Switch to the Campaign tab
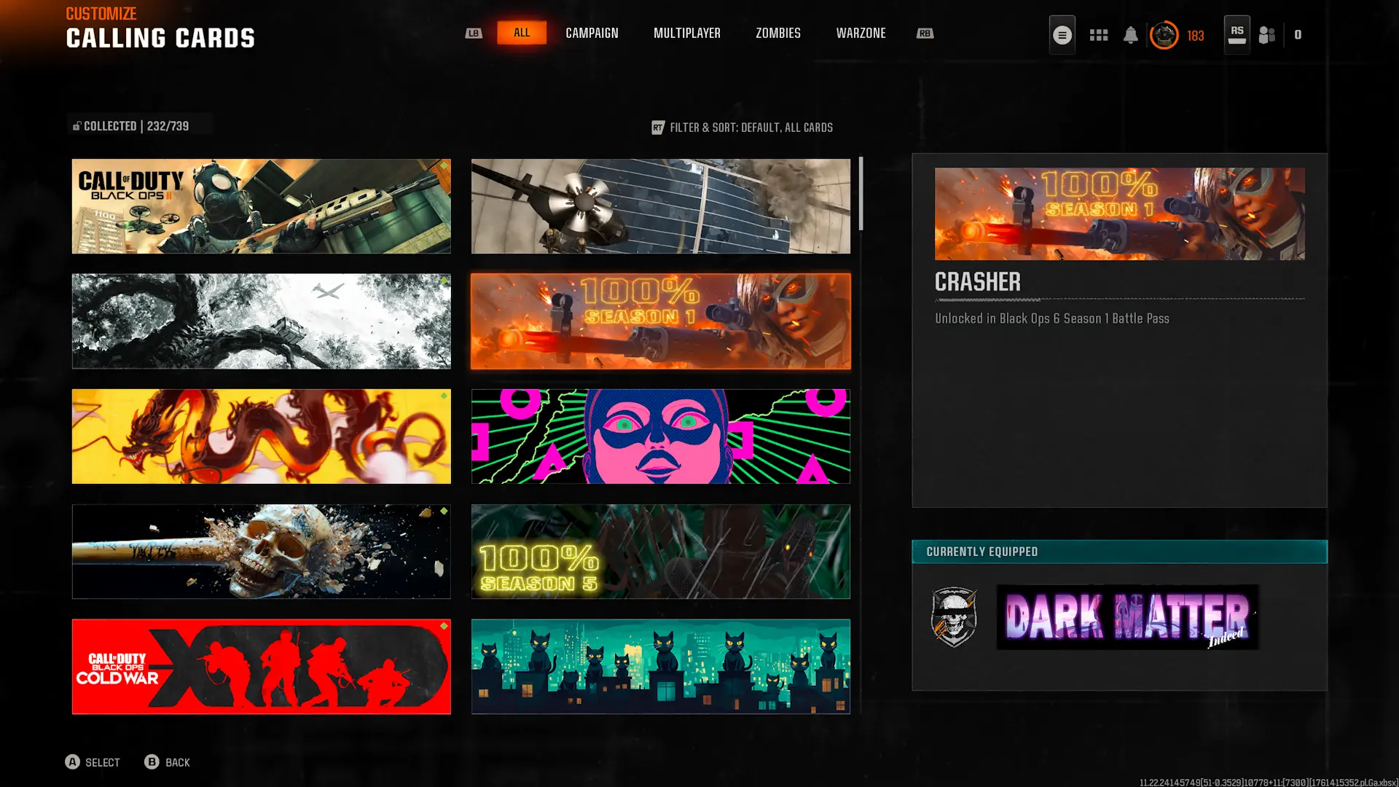Screen dimensions: 1399x787 pos(592,34)
